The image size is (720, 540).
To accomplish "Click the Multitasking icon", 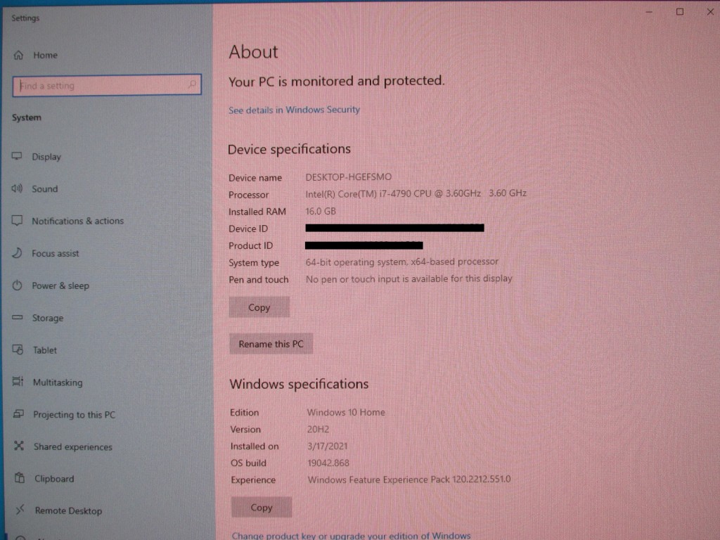I will (18, 382).
